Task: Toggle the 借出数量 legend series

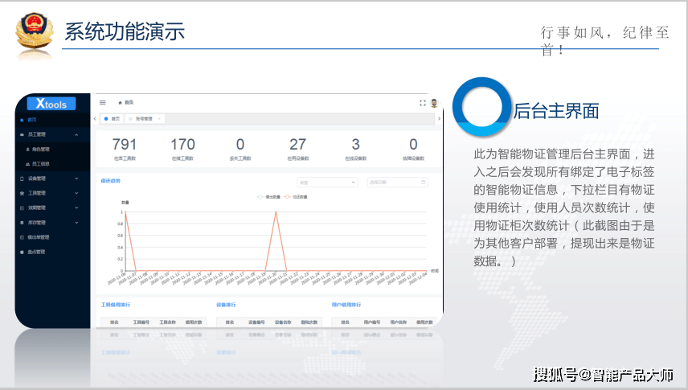Action: [268, 197]
